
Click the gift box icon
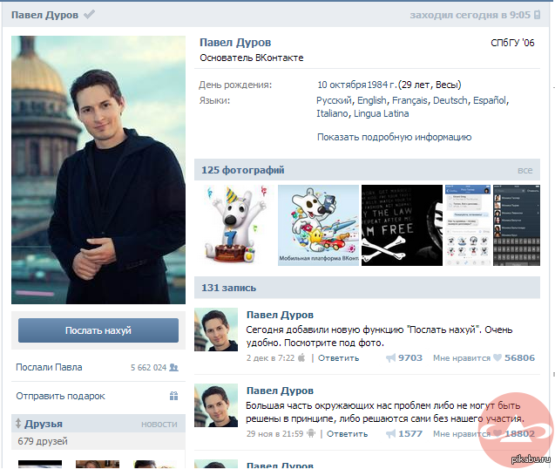pos(173,396)
